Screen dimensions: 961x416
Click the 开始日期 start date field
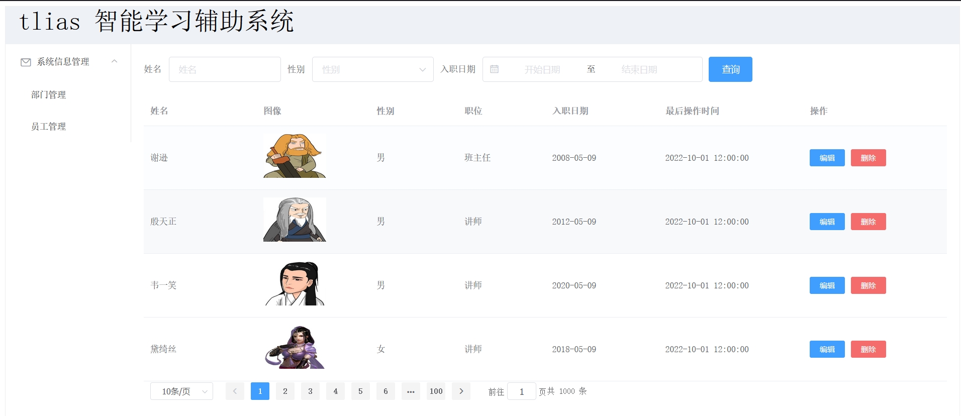(x=542, y=69)
